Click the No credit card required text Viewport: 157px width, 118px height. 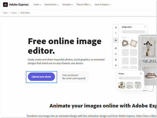pyautogui.click(x=74, y=78)
